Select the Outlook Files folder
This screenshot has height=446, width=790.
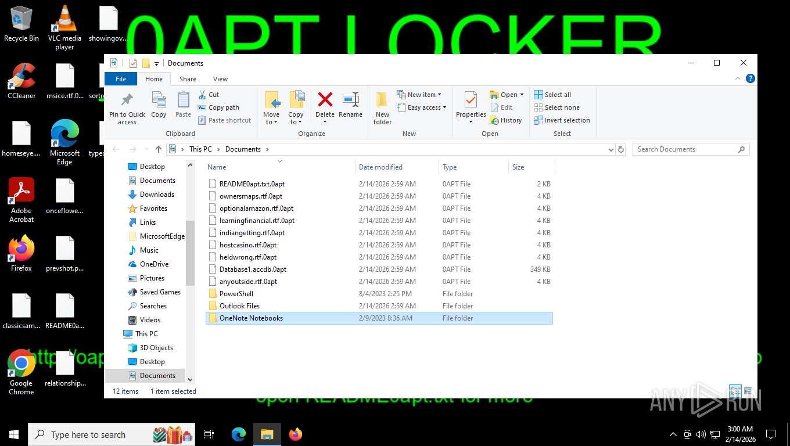[x=380, y=306]
